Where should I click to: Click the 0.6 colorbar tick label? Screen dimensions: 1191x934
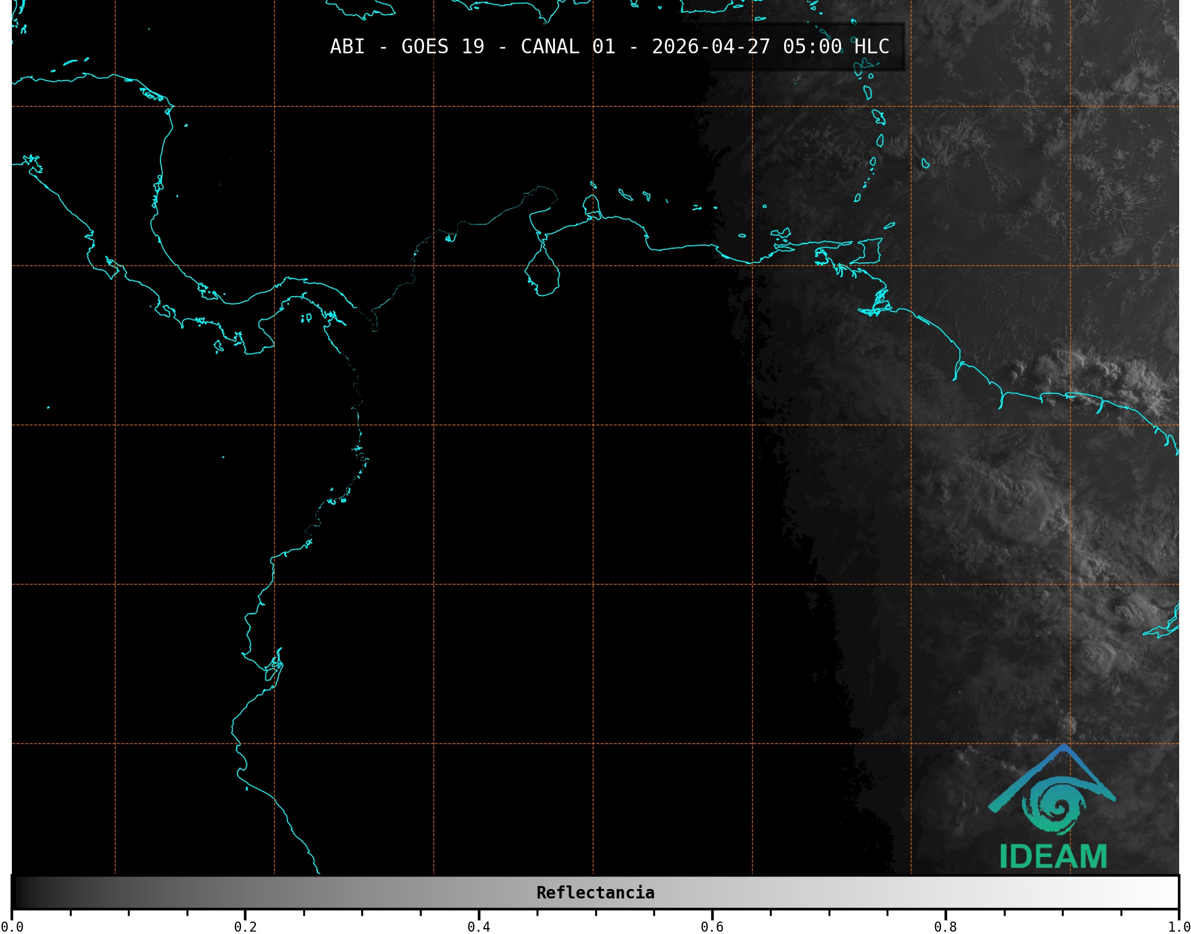(712, 927)
